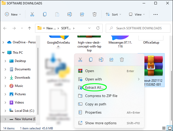The height and width of the screenshot is (131, 173).
Task: Go up one folder level arrow
Action: coord(29,28)
